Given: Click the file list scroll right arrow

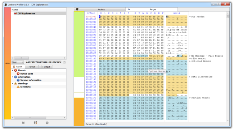Looking at the screenshot, I should click(x=64, y=58).
